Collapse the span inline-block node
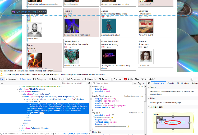The image size is (198, 135). pos(23,97)
